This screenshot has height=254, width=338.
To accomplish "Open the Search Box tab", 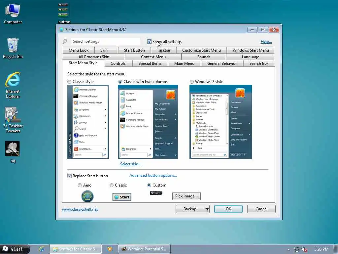I will tap(259, 63).
